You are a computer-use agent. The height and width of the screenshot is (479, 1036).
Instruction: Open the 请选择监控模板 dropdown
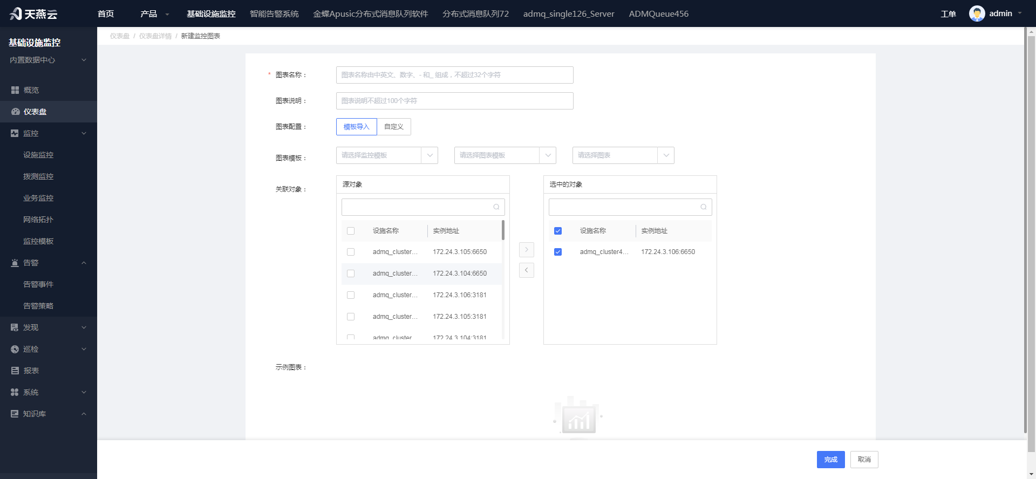coord(387,155)
